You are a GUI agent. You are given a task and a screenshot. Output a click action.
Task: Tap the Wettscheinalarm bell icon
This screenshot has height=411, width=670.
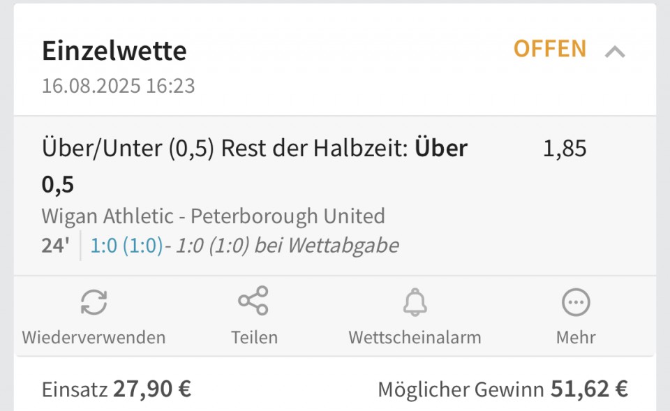pos(415,302)
